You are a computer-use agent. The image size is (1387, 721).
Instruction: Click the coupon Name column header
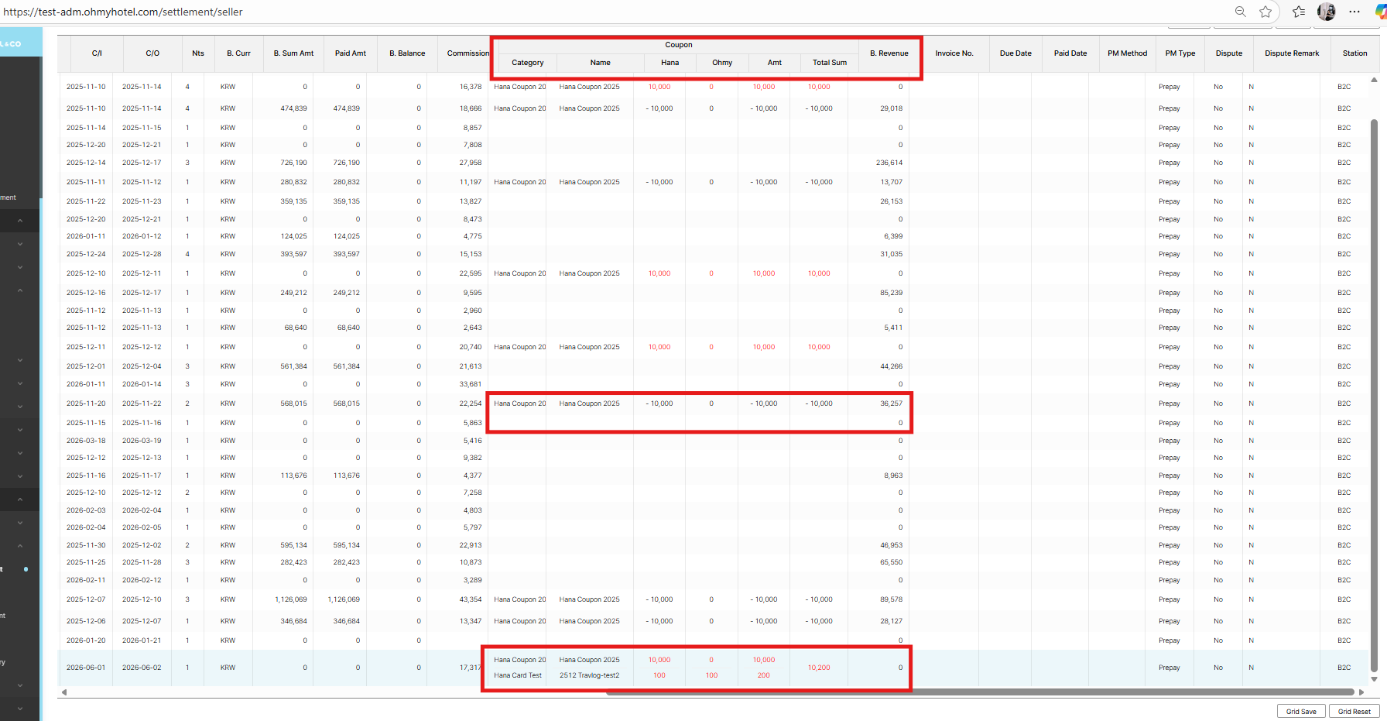601,63
